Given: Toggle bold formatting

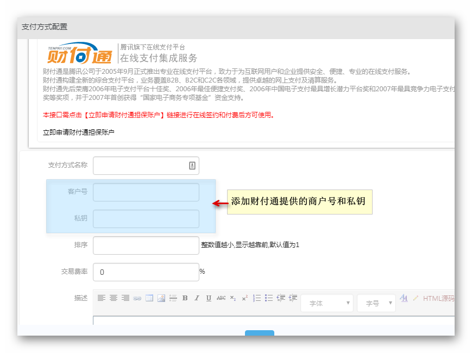Looking at the screenshot, I should coord(185,298).
